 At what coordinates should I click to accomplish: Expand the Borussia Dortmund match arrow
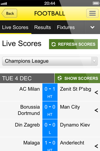pyautogui.click(x=96, y=110)
